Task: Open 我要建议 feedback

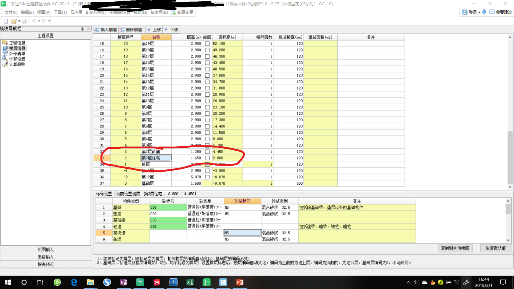Action: coord(501,12)
